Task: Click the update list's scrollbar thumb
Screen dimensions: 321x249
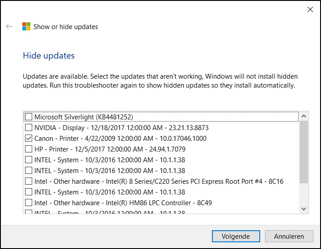Action: [x=304, y=152]
